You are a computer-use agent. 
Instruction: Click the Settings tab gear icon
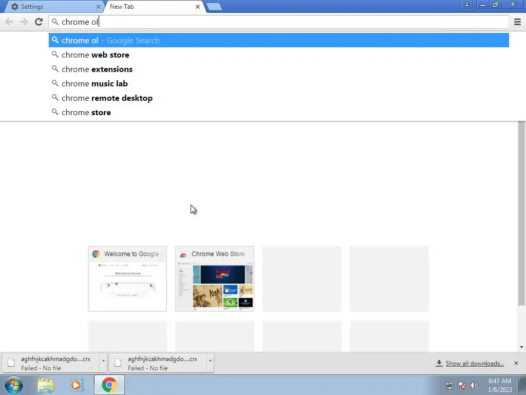[x=15, y=6]
